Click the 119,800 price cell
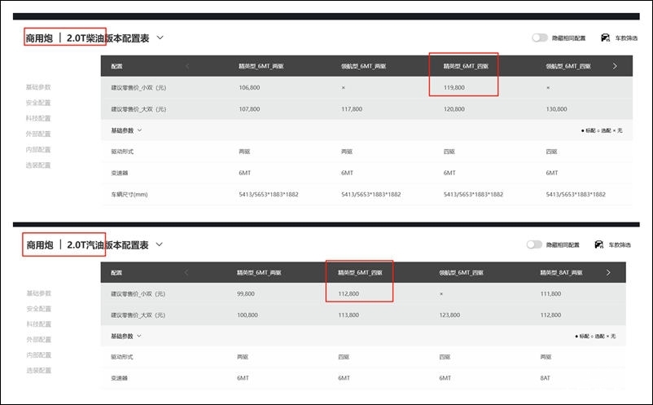The width and height of the screenshot is (653, 405). click(454, 87)
